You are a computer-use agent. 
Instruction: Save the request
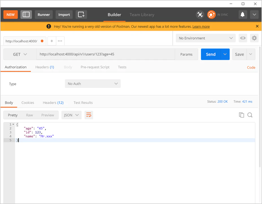pos(239,54)
